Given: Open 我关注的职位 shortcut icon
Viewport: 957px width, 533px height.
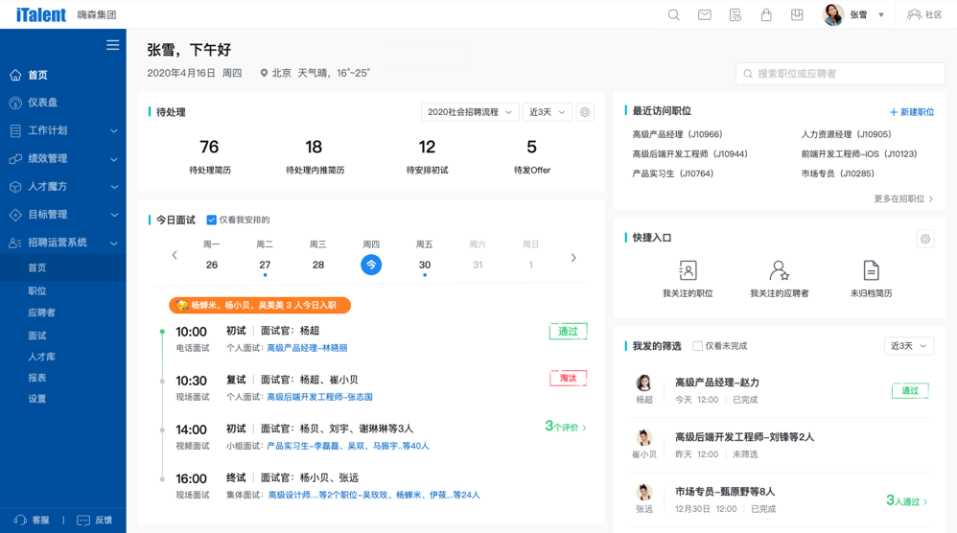Looking at the screenshot, I should (x=688, y=271).
